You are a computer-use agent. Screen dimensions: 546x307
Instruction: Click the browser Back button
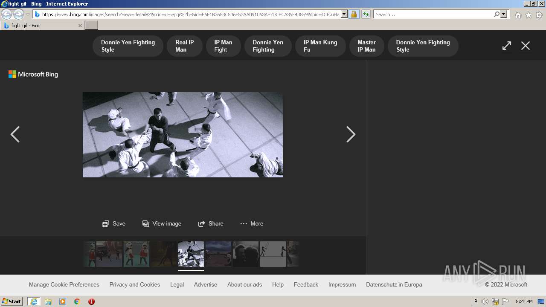click(7, 14)
